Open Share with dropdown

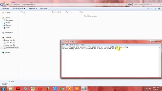[33, 9]
